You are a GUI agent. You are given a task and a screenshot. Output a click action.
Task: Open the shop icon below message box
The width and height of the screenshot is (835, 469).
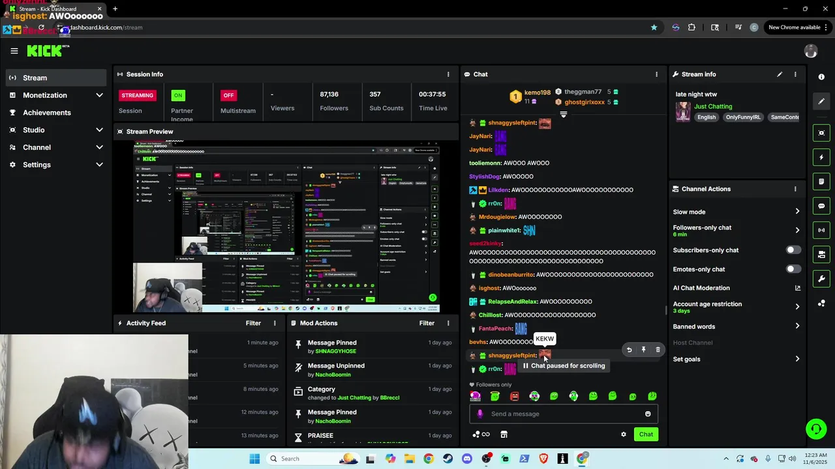coord(504,434)
